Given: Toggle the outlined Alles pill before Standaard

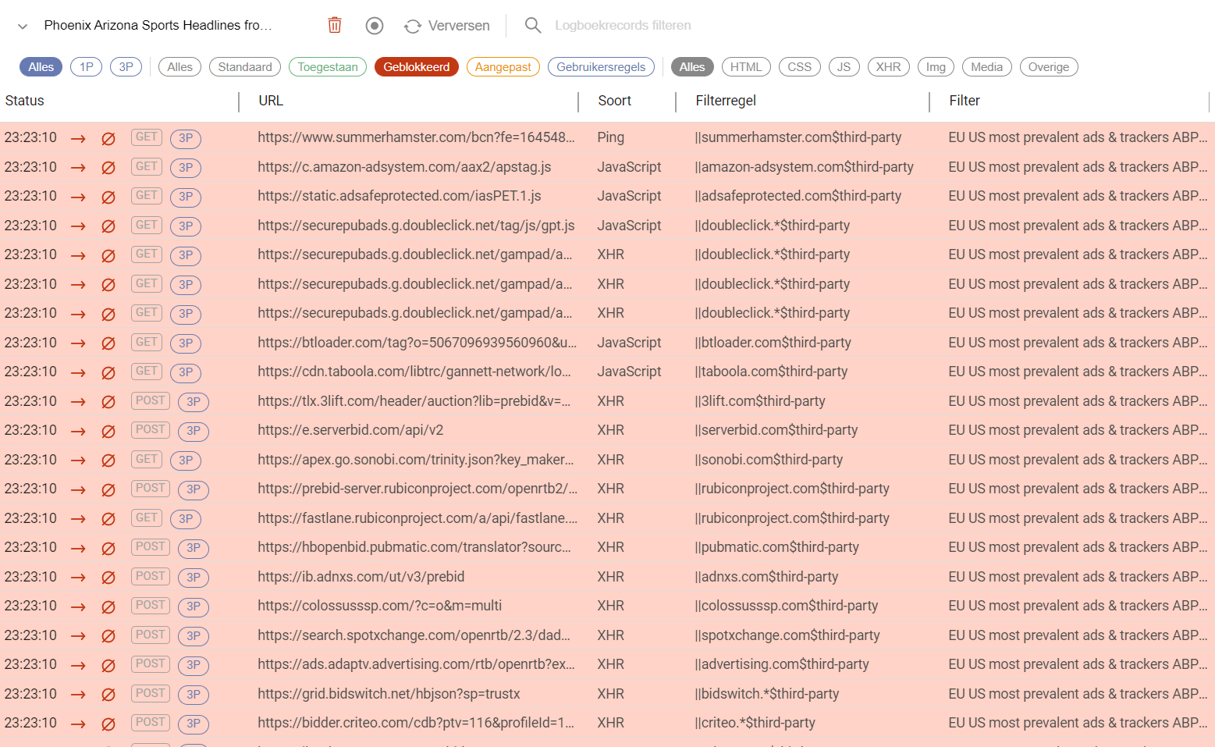Looking at the screenshot, I should tap(180, 67).
